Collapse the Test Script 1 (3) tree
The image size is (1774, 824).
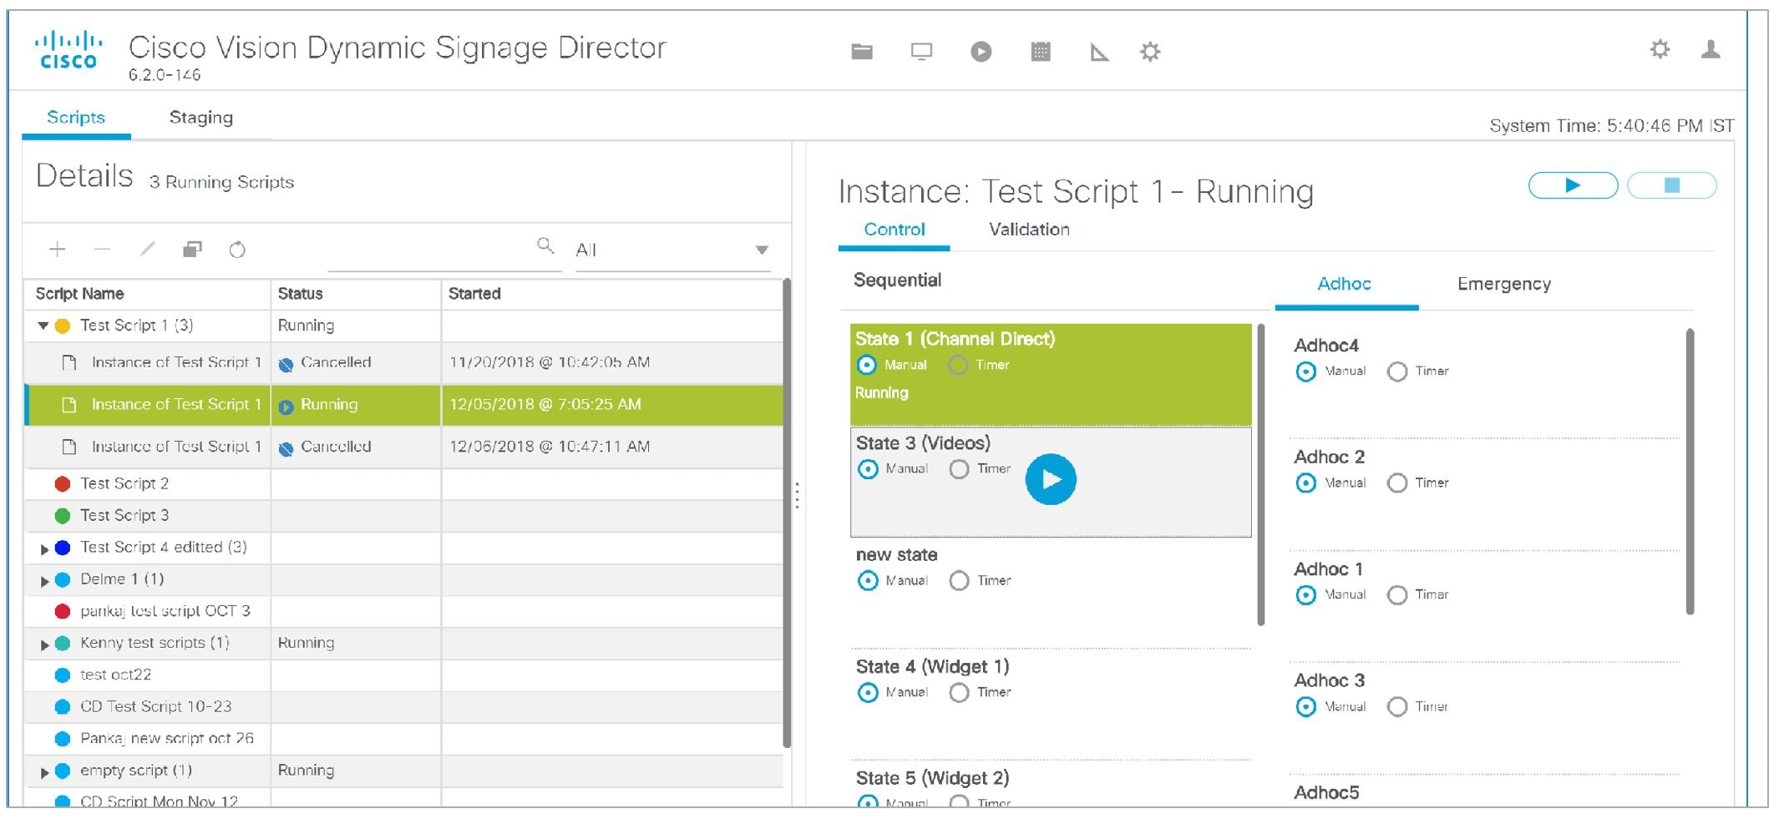pos(43,326)
